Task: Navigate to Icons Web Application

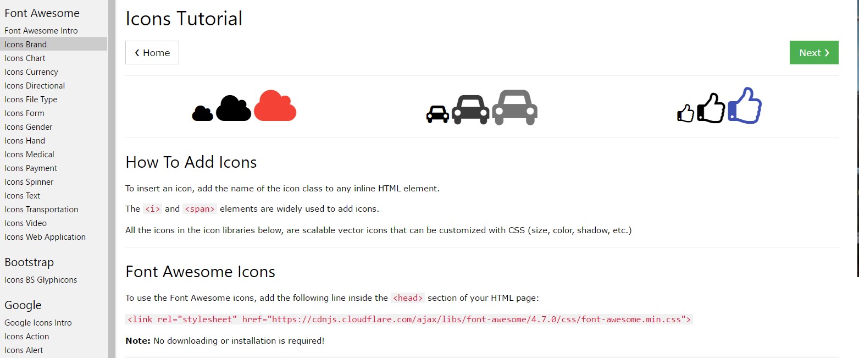Action: (45, 237)
